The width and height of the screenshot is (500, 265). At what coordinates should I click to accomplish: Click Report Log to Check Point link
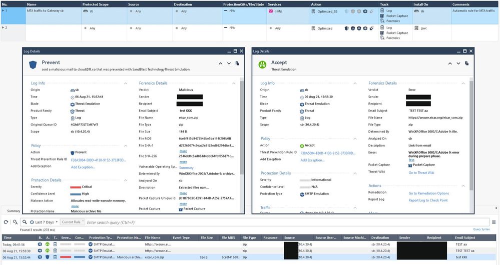pos(428,200)
